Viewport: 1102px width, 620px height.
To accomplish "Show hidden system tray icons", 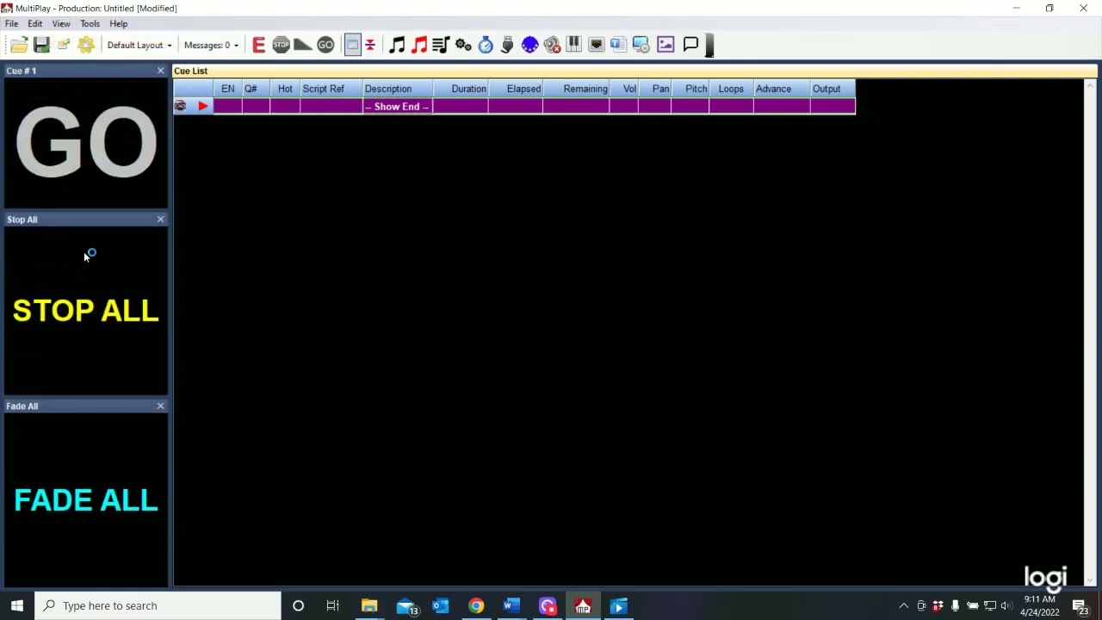I will (x=903, y=605).
